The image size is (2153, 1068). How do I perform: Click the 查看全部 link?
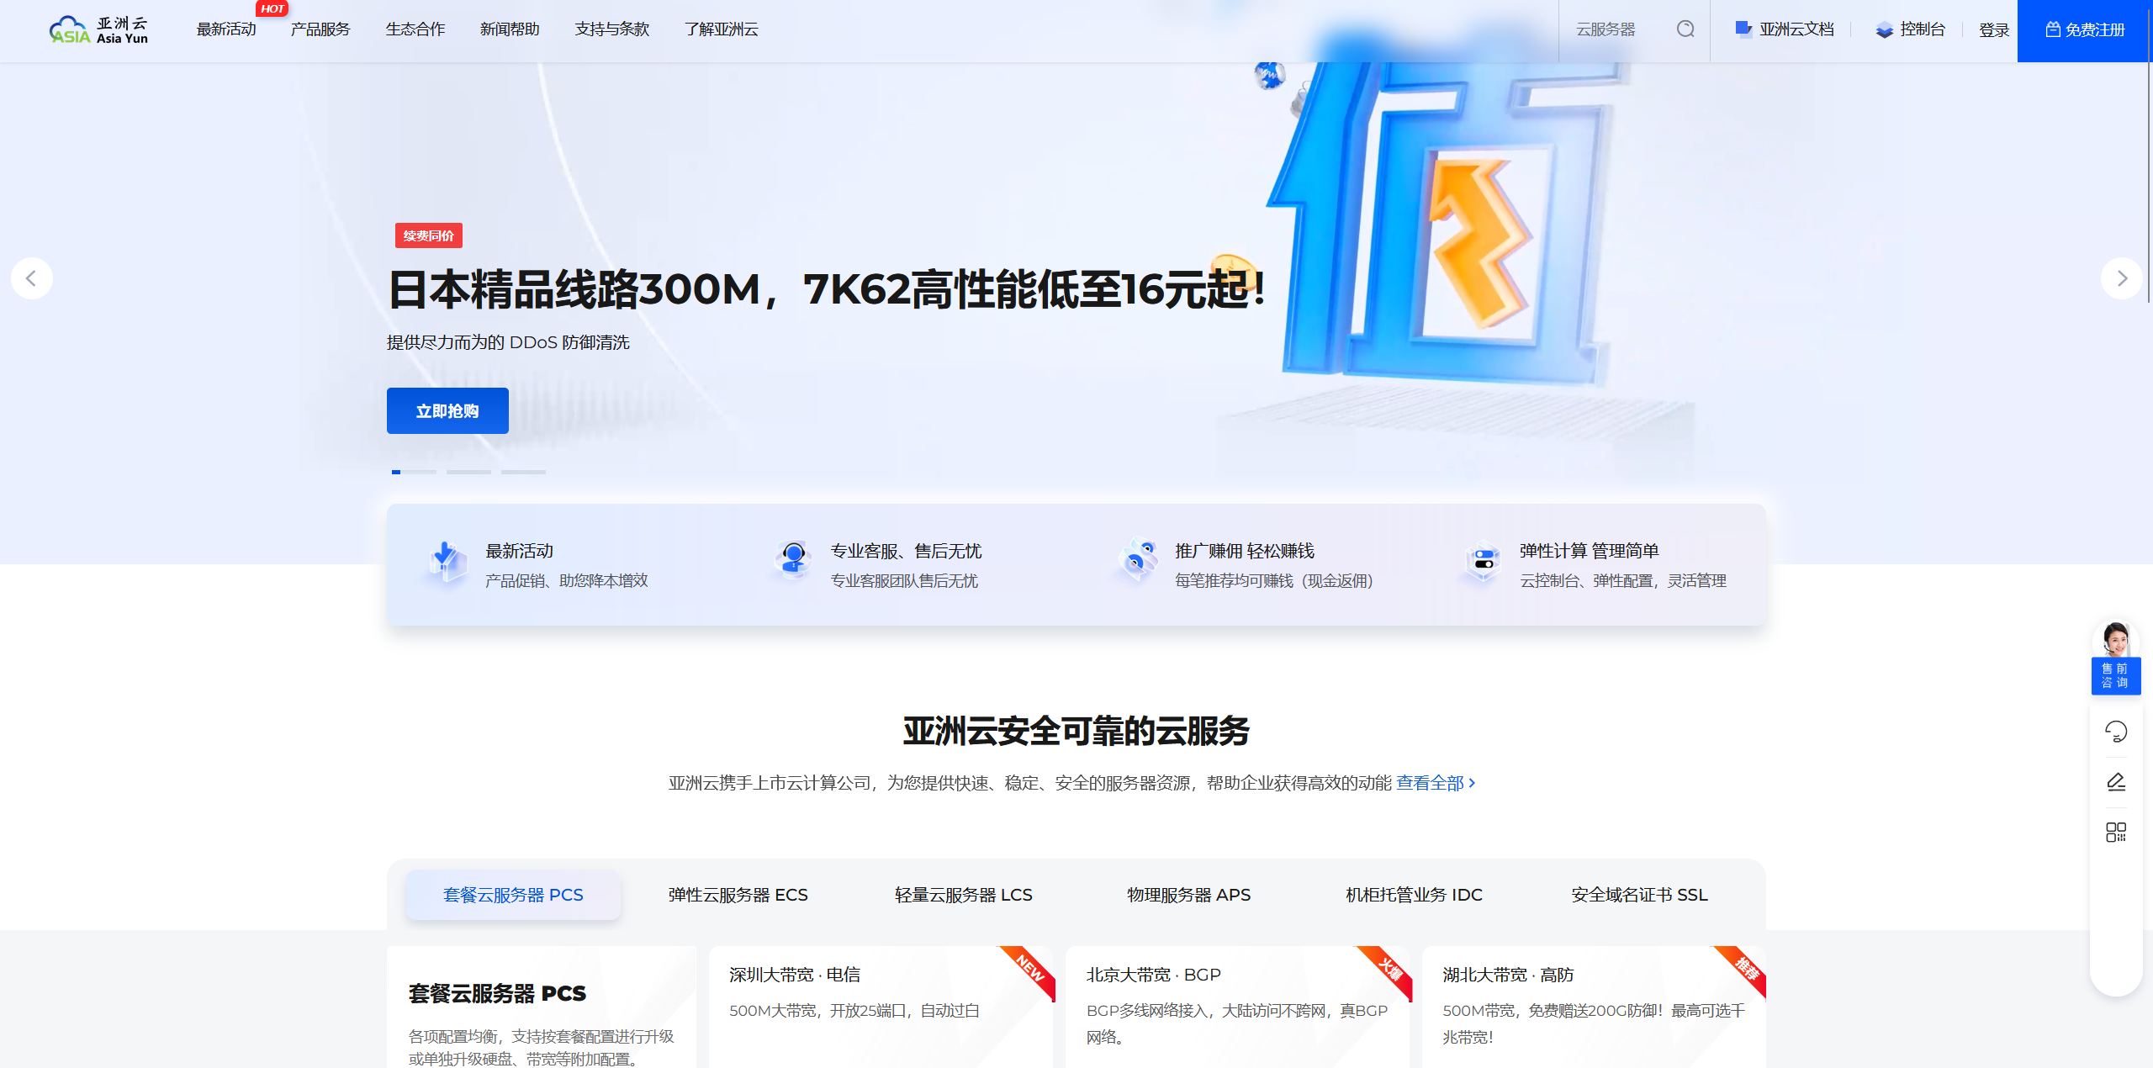(x=1430, y=783)
